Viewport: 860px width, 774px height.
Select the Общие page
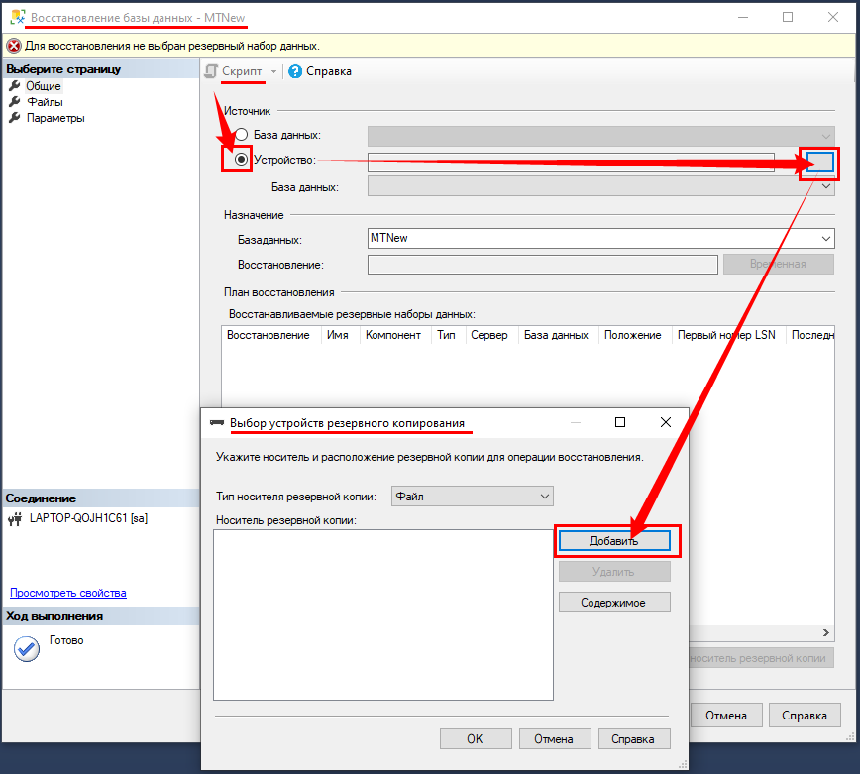point(43,86)
